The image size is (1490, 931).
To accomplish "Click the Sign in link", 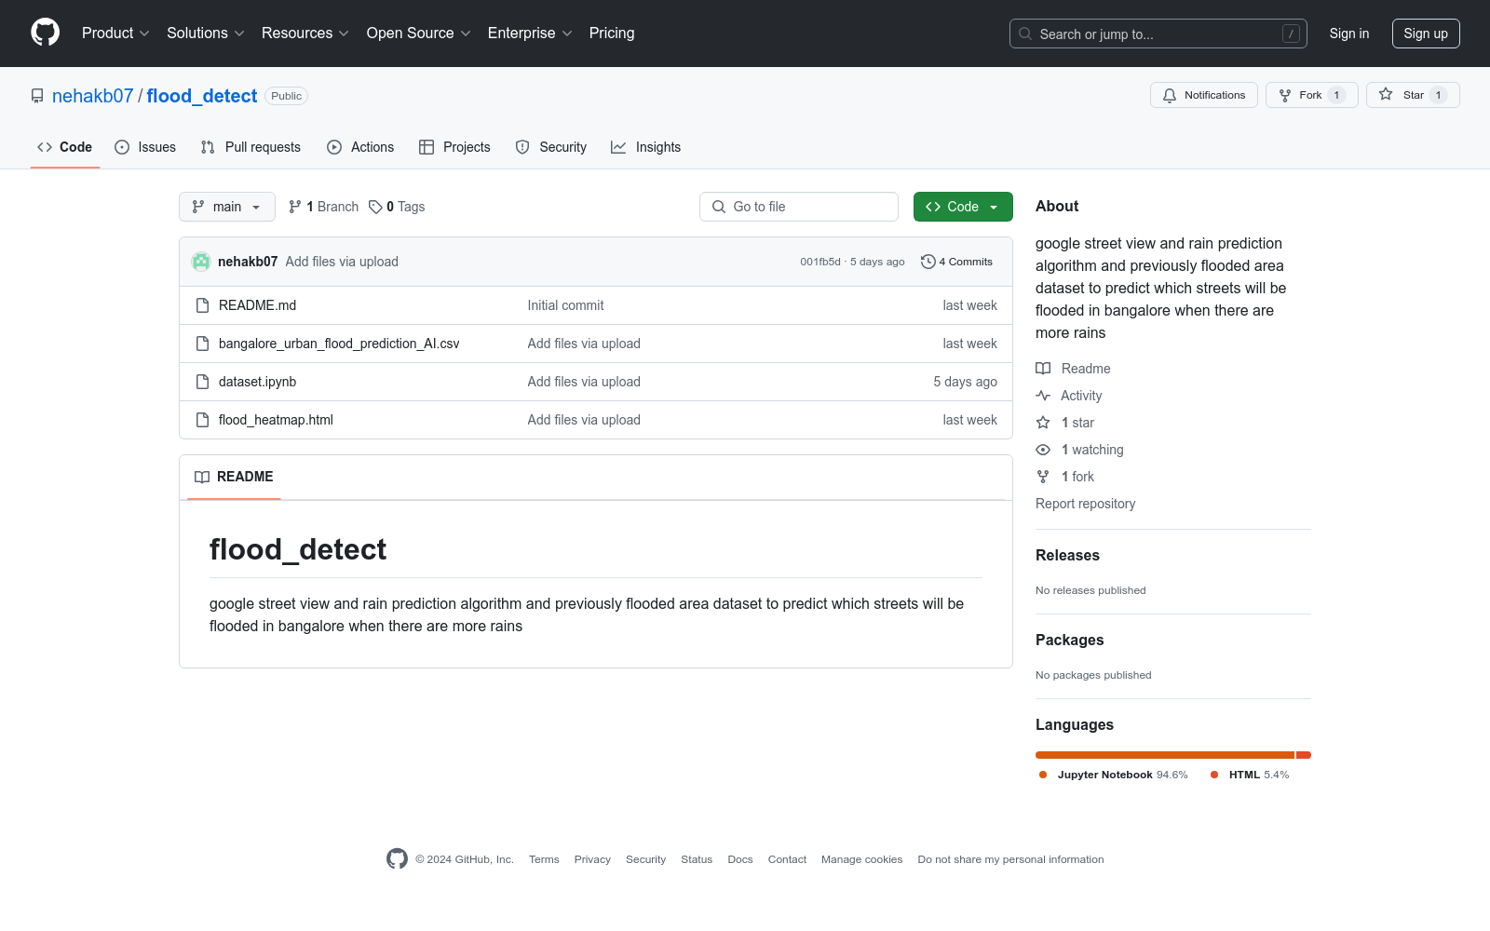I will click(1349, 34).
